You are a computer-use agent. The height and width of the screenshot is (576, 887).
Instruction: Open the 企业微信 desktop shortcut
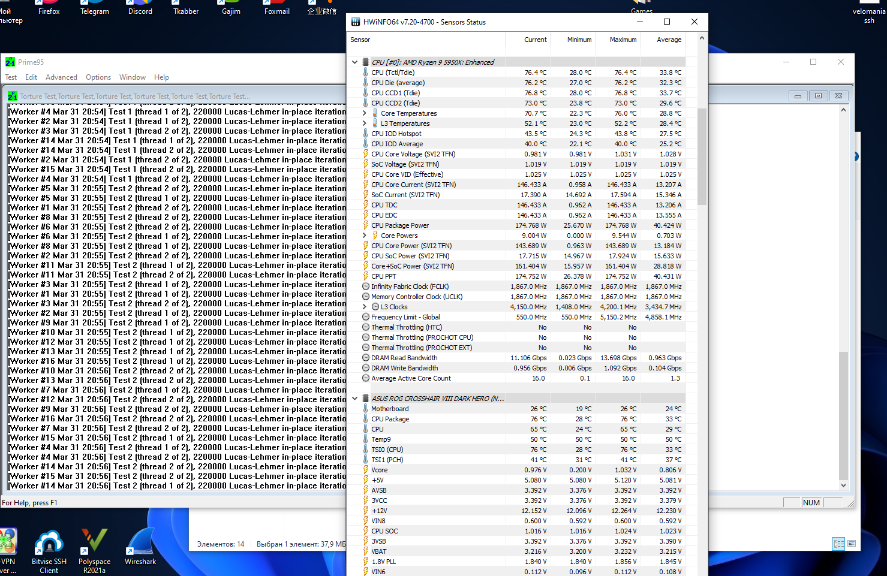tap(322, 8)
